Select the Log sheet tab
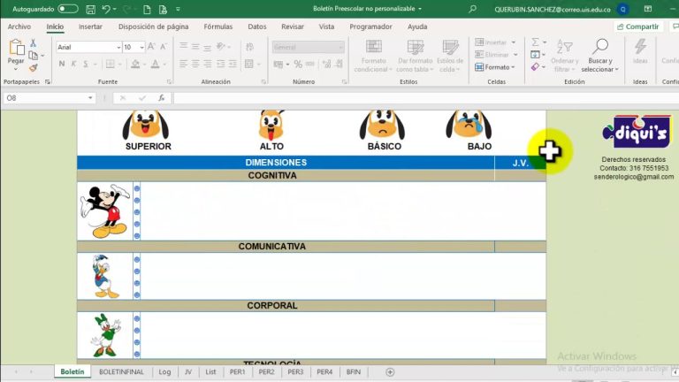Screen dimensions: 679x382 (x=164, y=372)
